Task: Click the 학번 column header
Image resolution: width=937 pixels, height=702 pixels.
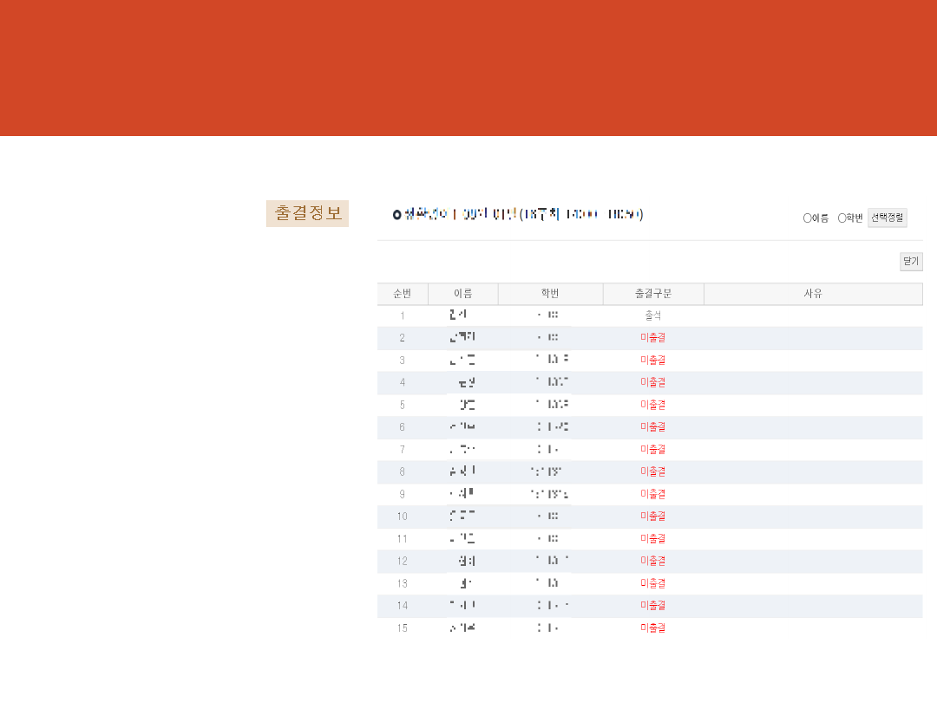Action: coord(550,294)
